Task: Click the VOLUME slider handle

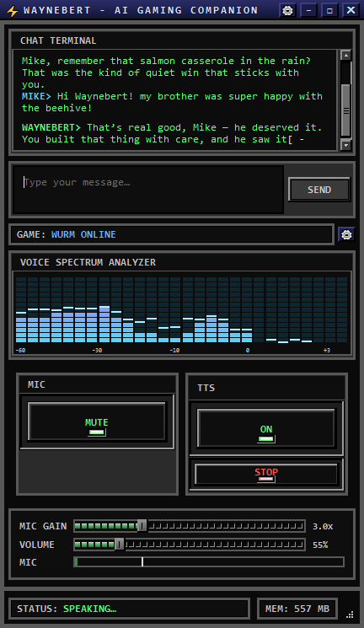Action: point(120,544)
